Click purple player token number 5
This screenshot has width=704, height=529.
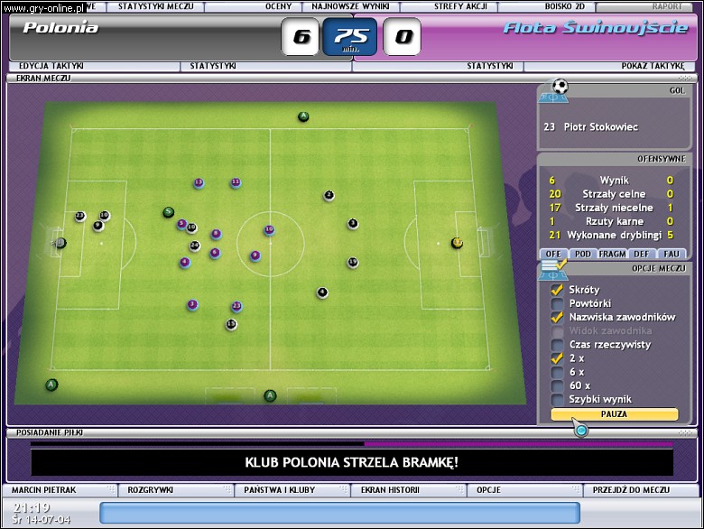tap(181, 224)
